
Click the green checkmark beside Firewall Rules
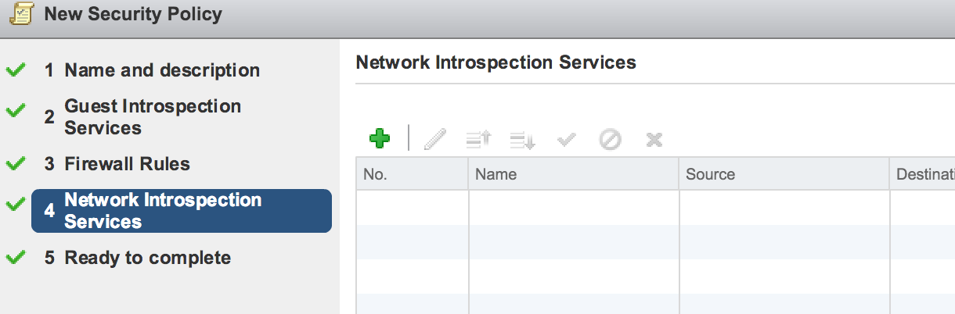click(x=16, y=164)
